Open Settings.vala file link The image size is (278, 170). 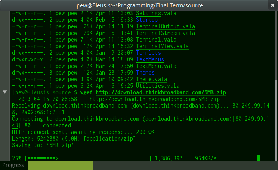tap(156, 14)
